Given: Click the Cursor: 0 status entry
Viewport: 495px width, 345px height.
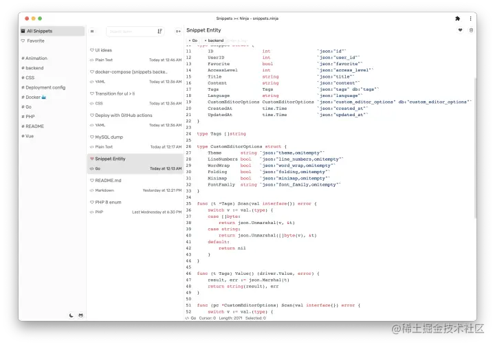Looking at the screenshot, I should [208, 318].
